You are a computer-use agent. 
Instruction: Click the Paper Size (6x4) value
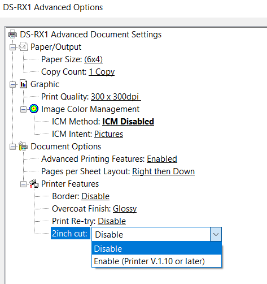pyautogui.click(x=93, y=59)
